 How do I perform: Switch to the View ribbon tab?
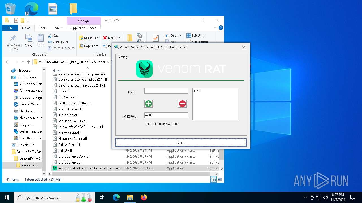click(59, 28)
